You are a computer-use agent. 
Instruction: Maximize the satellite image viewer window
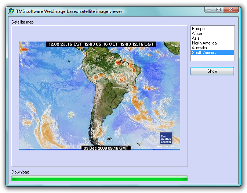pos(218,10)
